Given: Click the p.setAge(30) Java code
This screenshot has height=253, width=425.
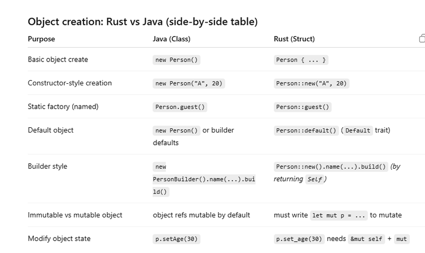Looking at the screenshot, I should (x=176, y=239).
